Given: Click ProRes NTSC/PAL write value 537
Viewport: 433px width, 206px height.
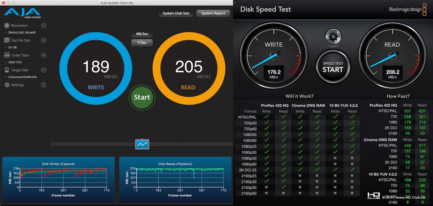Looking at the screenshot, I should click(x=407, y=111).
